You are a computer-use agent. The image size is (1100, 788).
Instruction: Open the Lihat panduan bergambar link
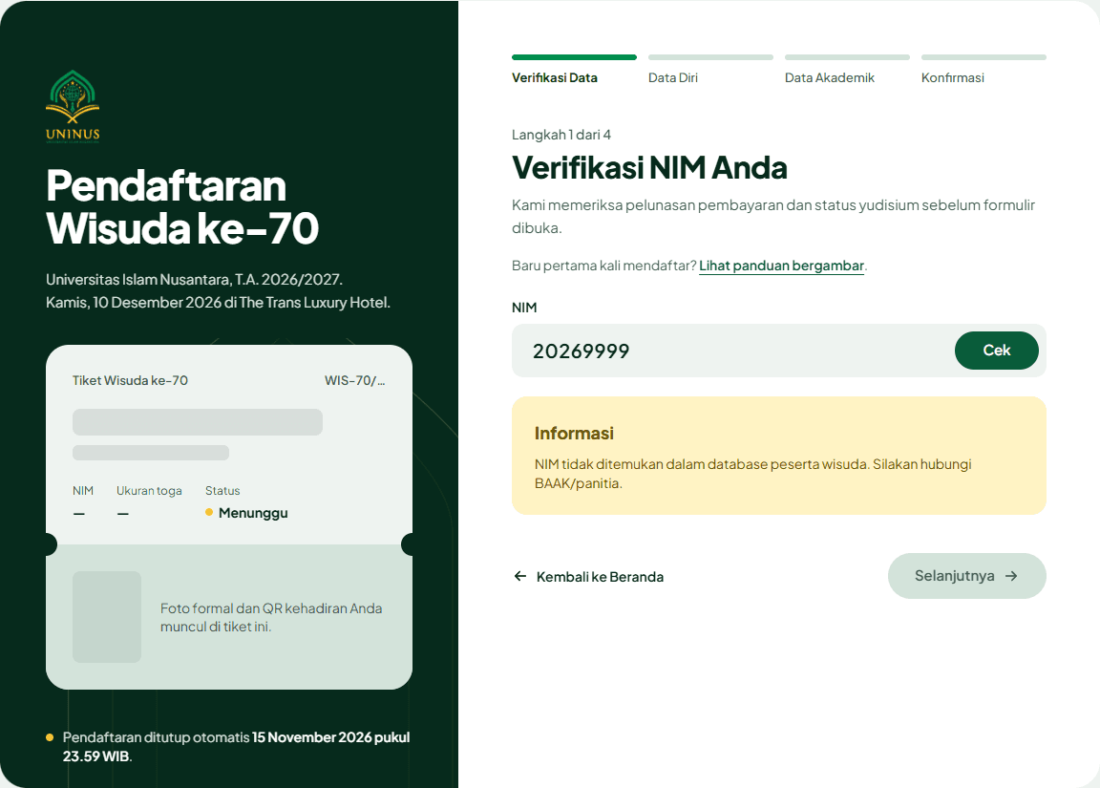click(x=781, y=266)
